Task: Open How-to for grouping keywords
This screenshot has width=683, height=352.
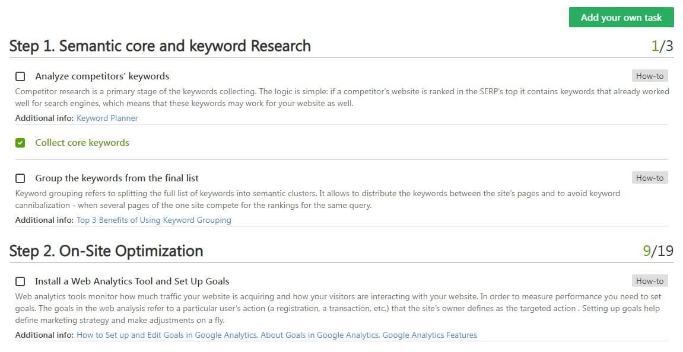Action: [x=649, y=178]
